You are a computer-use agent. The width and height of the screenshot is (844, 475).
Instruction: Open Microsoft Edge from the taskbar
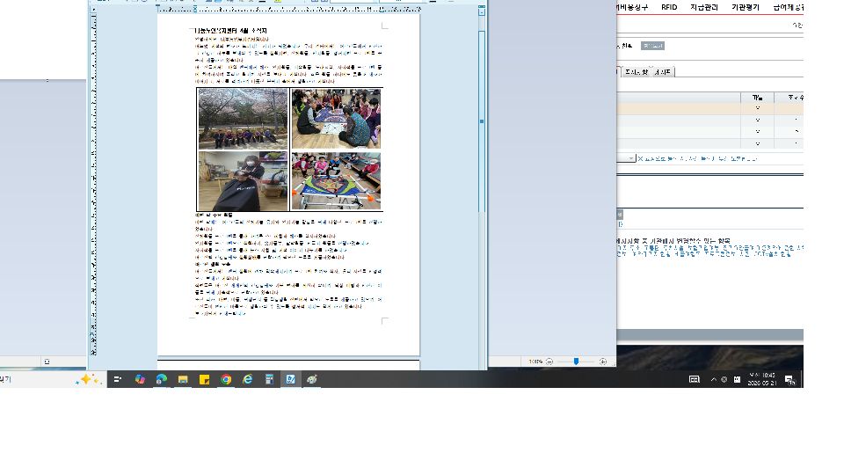pyautogui.click(x=162, y=380)
